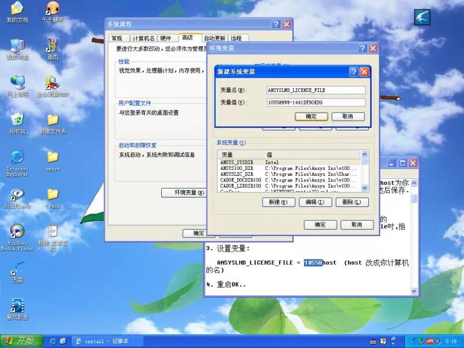Click the Windows Media Player desktop icon

tap(17, 231)
